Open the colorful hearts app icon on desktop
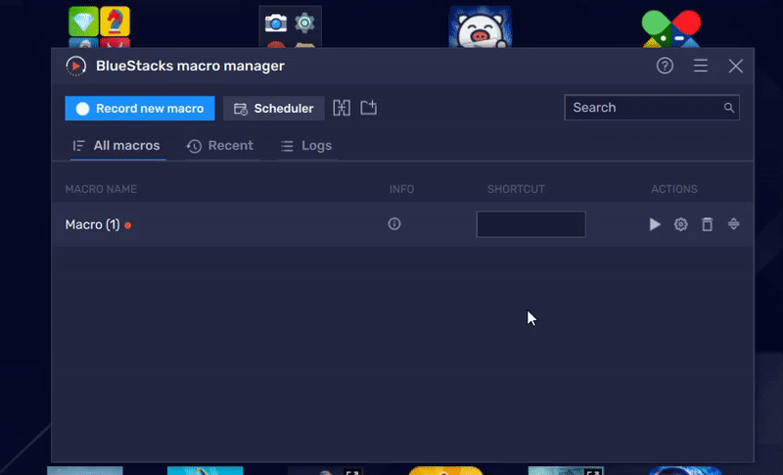Image resolution: width=783 pixels, height=475 pixels. pyautogui.click(x=670, y=29)
